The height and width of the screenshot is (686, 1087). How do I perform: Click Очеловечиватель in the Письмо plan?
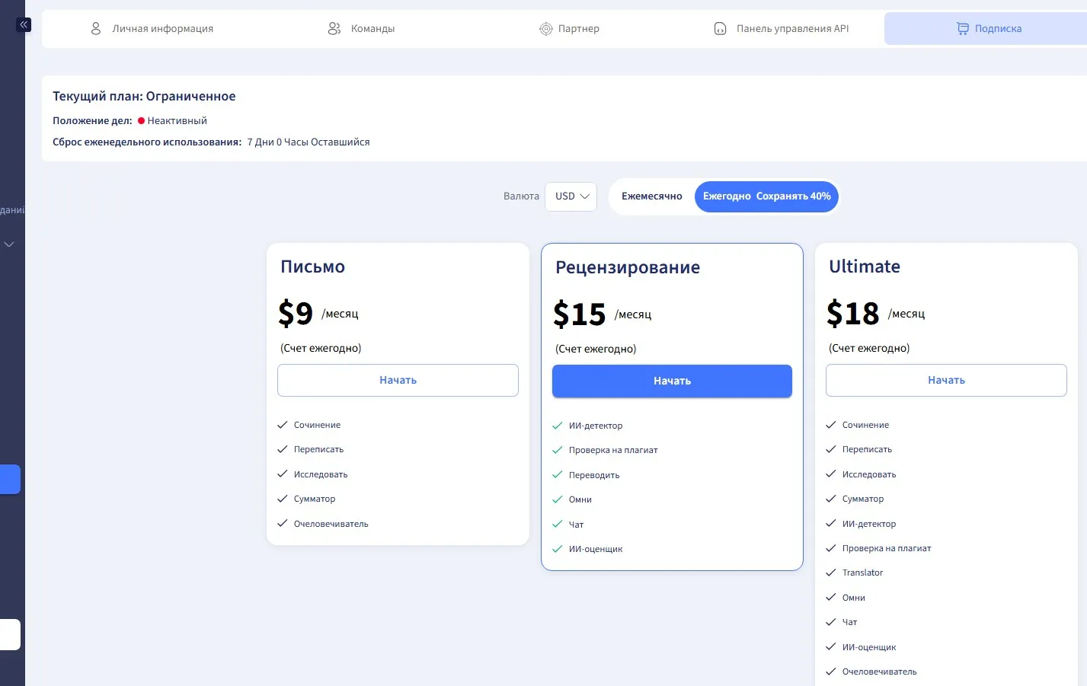coord(331,524)
